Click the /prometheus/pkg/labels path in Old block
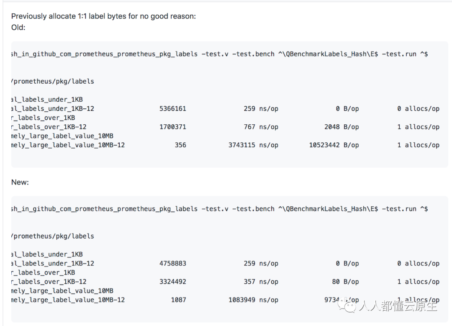Image resolution: width=452 pixels, height=326 pixels. pos(53,81)
